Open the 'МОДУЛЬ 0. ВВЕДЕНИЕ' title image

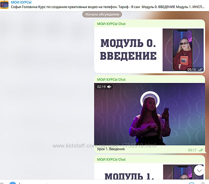(128, 49)
